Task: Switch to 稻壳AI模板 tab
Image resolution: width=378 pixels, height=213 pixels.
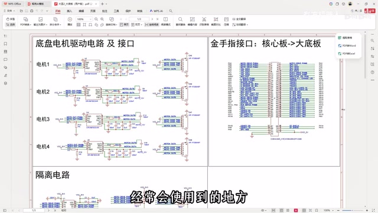Action: pyautogui.click(x=38, y=4)
